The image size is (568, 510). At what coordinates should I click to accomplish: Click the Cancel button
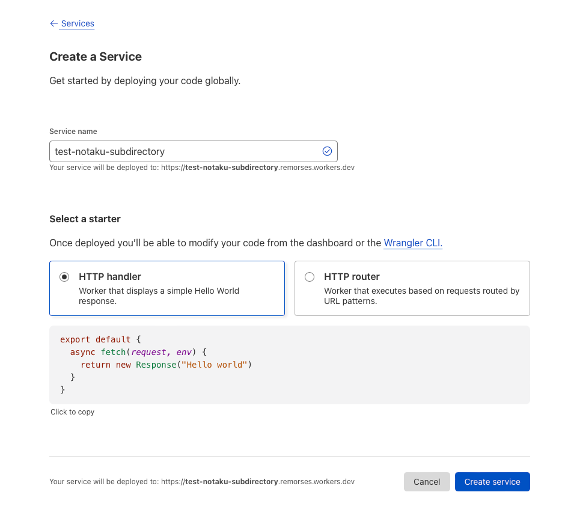point(427,482)
